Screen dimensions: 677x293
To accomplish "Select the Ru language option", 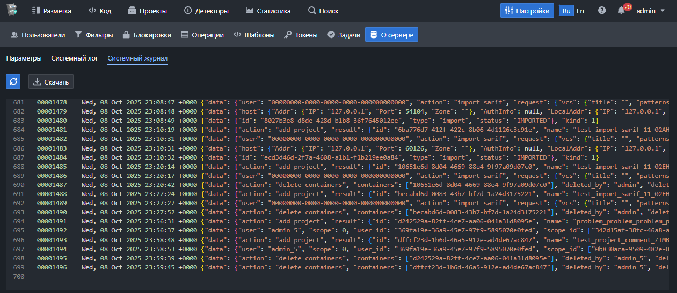I will [x=566, y=11].
